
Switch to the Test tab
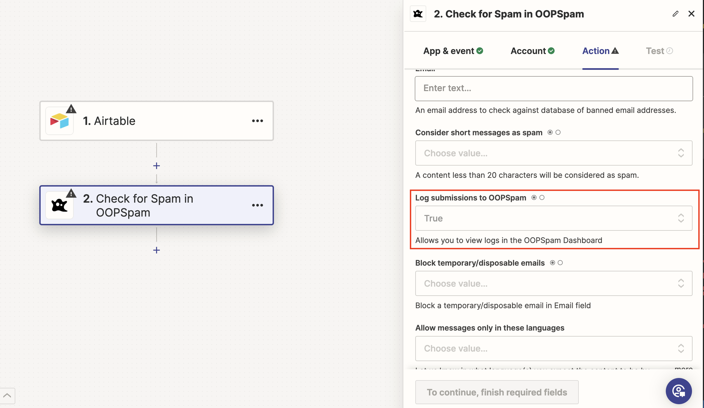pos(659,51)
